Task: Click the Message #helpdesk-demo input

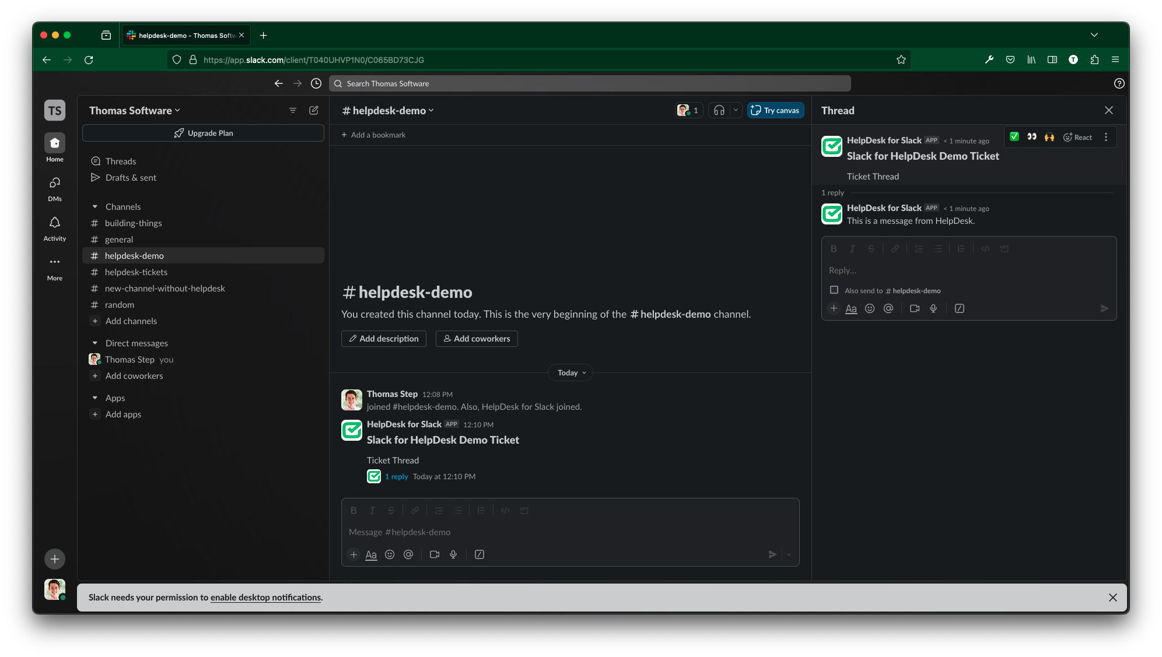Action: click(x=570, y=532)
